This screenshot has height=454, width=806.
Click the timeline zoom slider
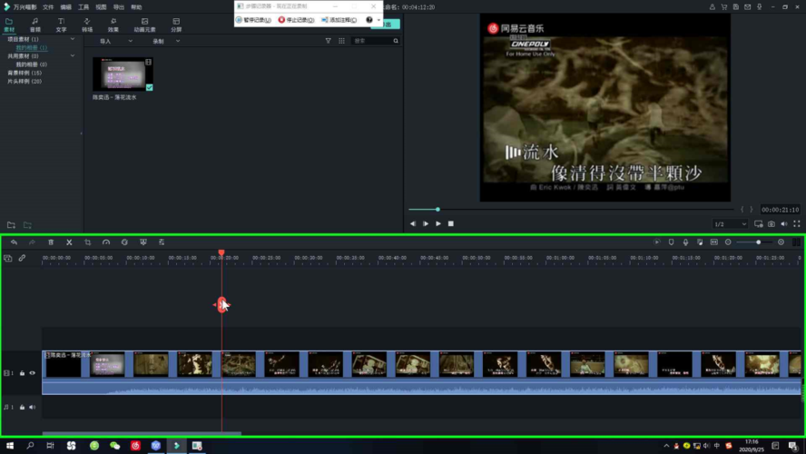pyautogui.click(x=754, y=242)
